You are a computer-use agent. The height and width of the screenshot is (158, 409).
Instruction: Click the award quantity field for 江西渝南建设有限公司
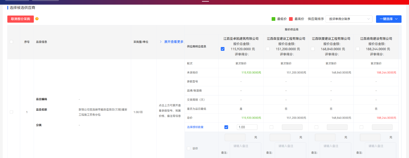click(x=382, y=127)
